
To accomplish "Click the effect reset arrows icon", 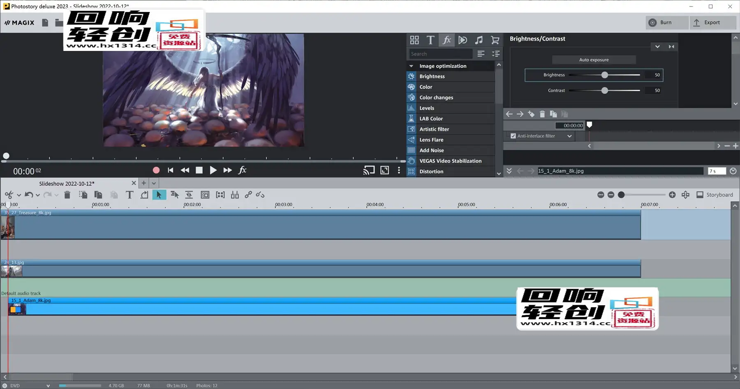I will click(671, 46).
